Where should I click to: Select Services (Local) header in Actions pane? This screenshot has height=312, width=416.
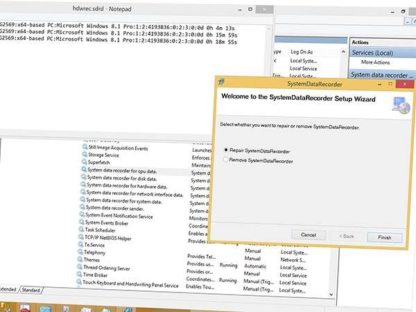pyautogui.click(x=372, y=53)
